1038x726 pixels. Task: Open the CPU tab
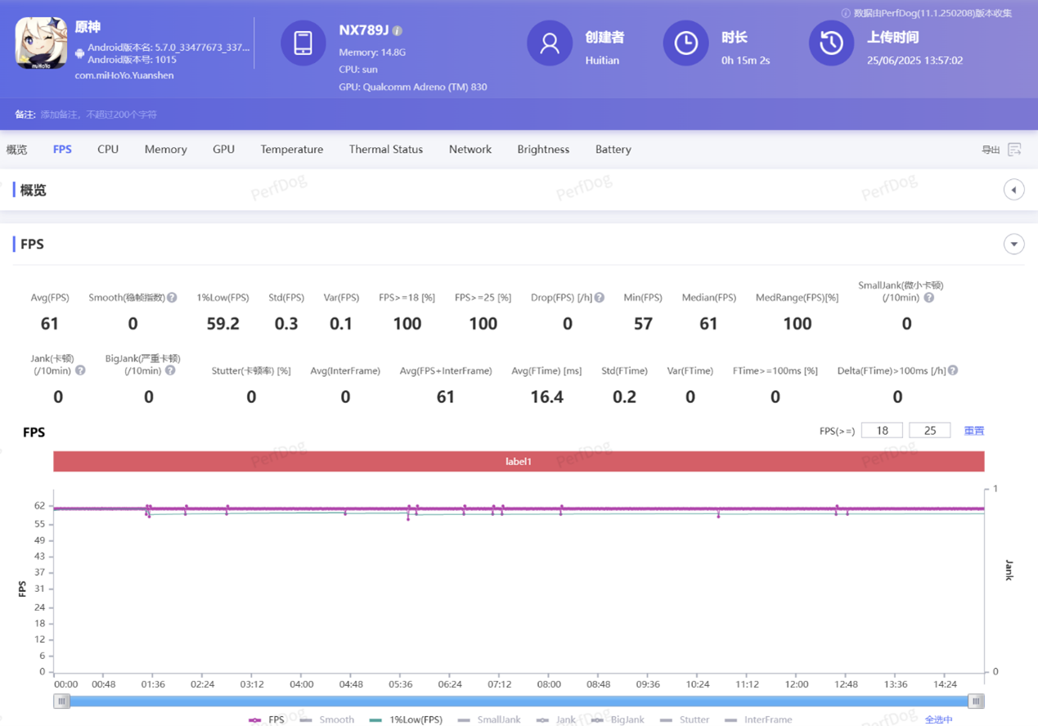click(108, 150)
